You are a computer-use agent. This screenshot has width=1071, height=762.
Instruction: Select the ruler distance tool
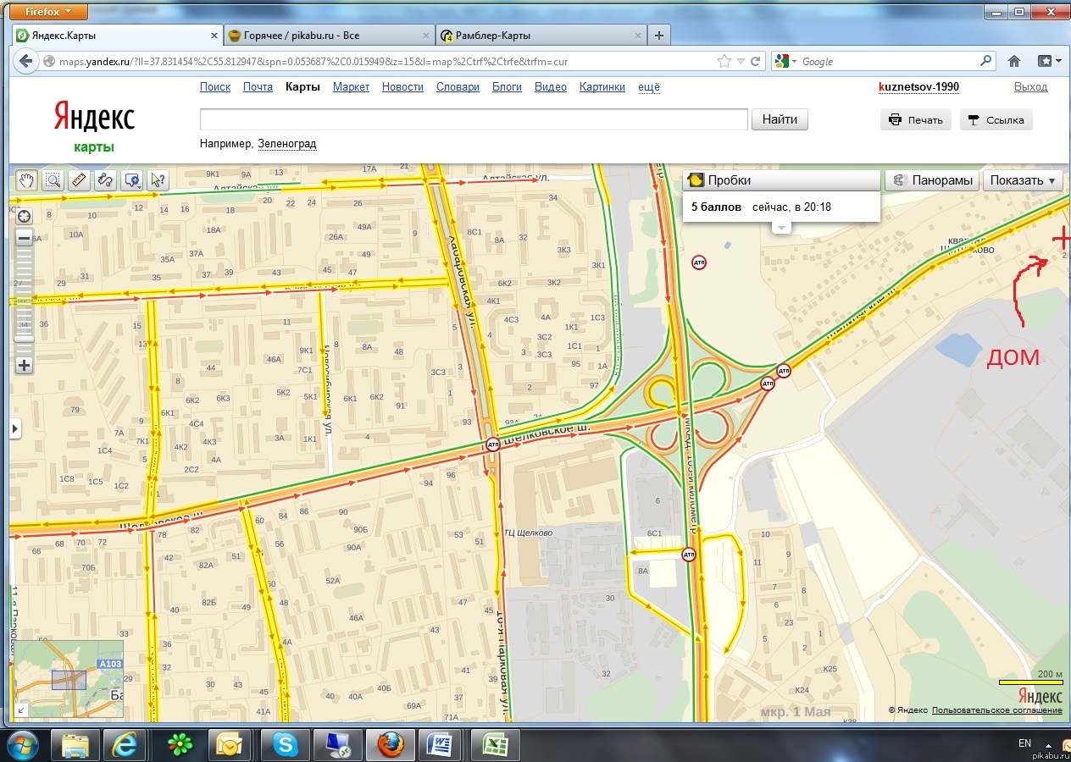[79, 179]
